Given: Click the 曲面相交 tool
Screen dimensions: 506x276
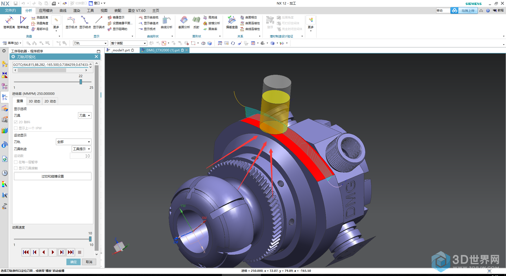Looking at the screenshot, I should click(x=249, y=17).
